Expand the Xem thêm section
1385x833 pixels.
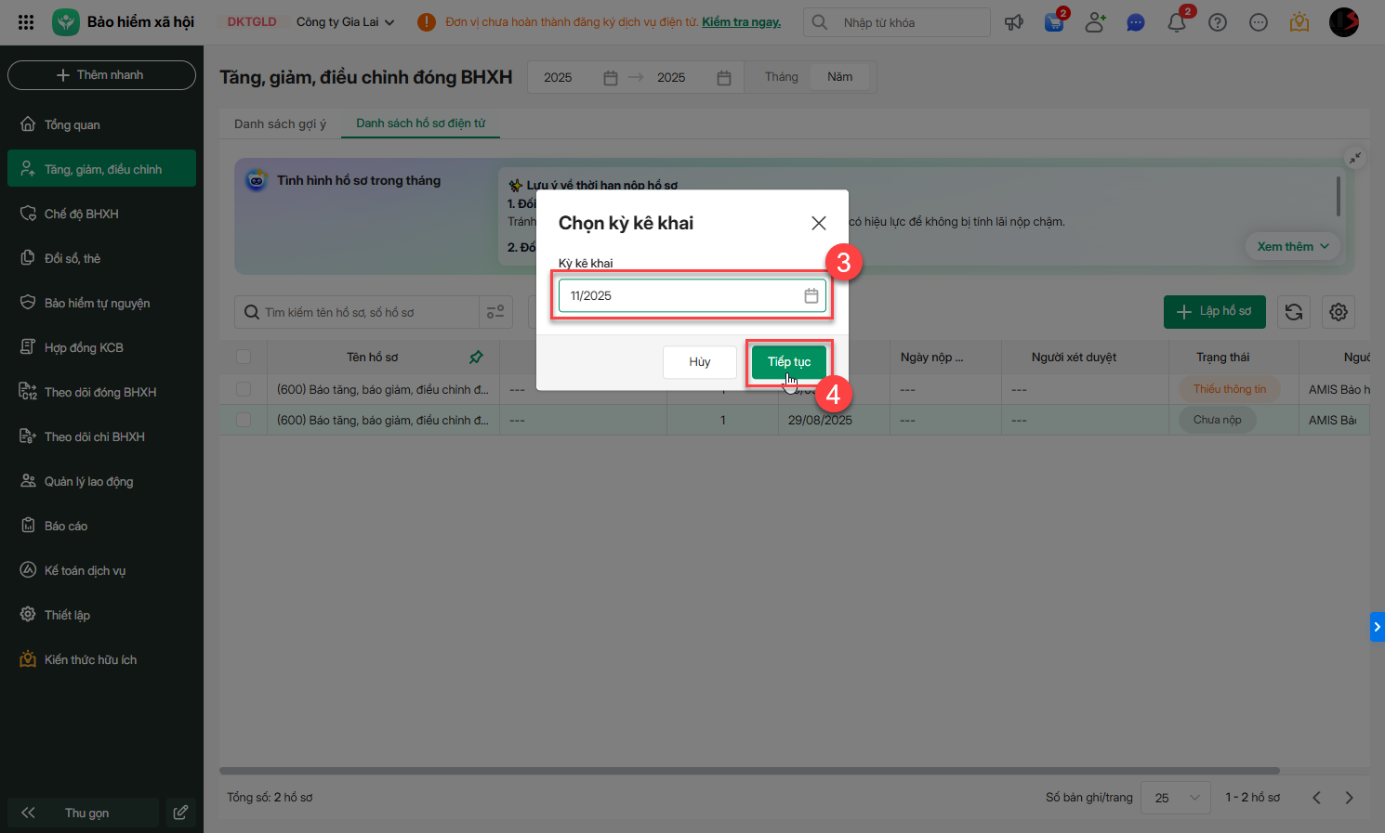(1292, 246)
